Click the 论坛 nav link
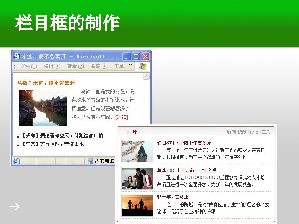 254,132
